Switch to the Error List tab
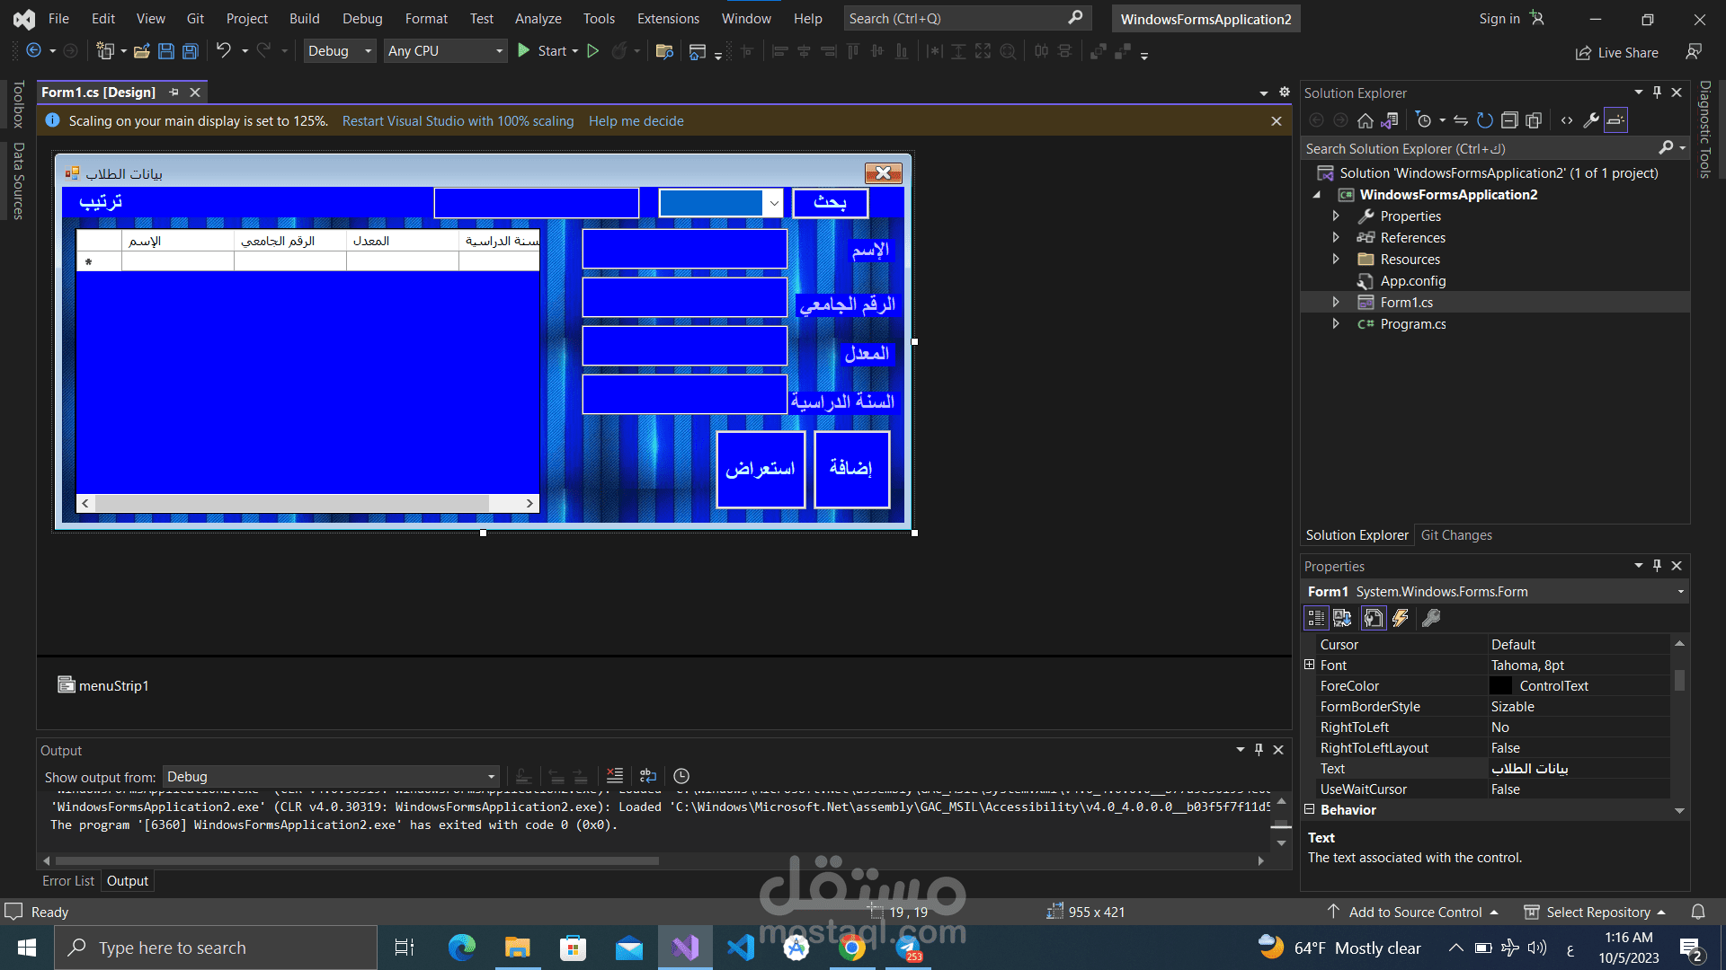This screenshot has height=970, width=1726. pyautogui.click(x=68, y=881)
